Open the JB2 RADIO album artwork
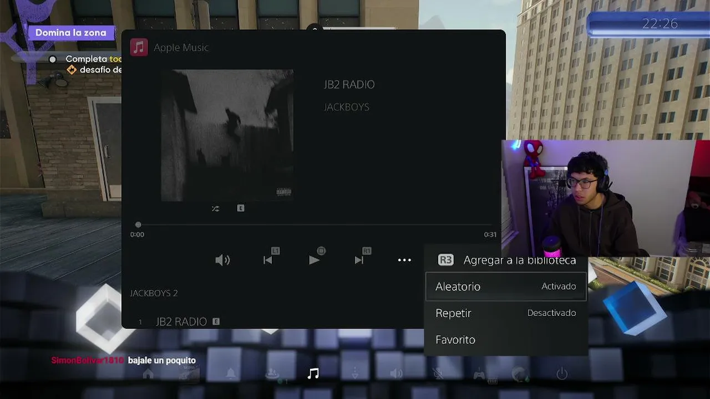Viewport: 710px width, 399px height. [x=227, y=135]
